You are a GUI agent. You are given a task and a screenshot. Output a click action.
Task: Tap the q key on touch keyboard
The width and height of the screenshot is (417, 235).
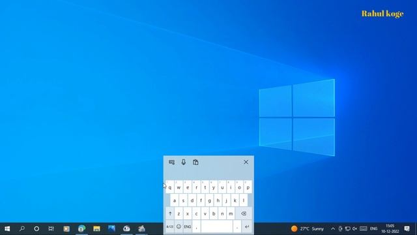point(170,187)
